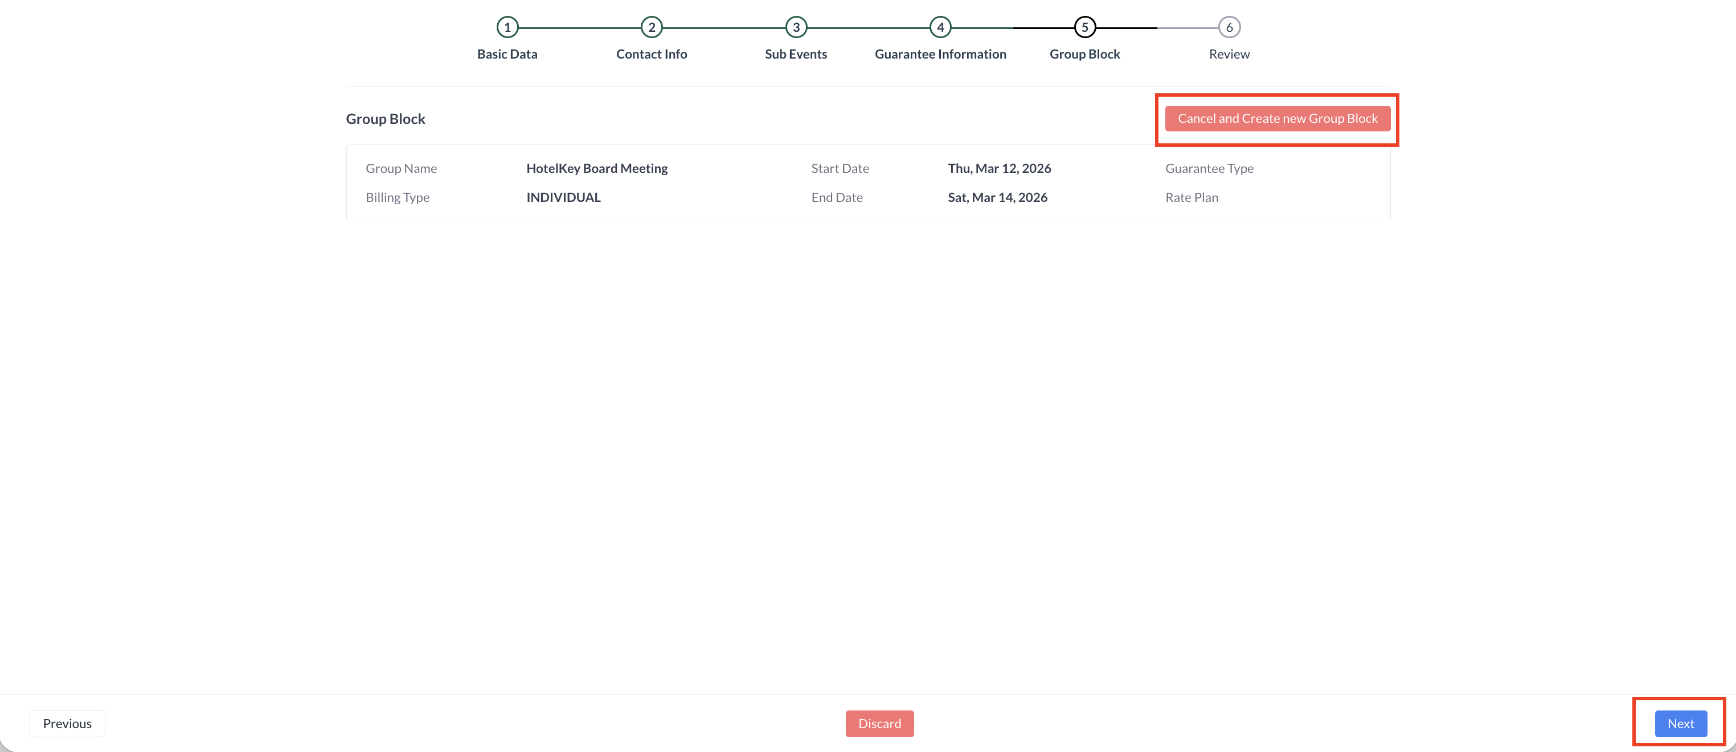Click step 2 circle icon
This screenshot has height=752, width=1736.
pyautogui.click(x=651, y=28)
